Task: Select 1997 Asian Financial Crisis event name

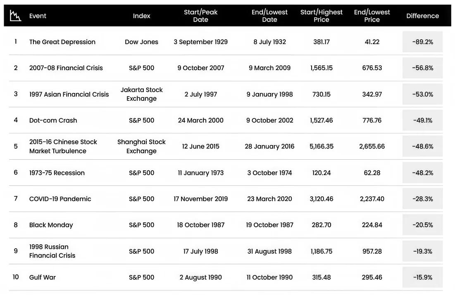Action: click(x=69, y=94)
